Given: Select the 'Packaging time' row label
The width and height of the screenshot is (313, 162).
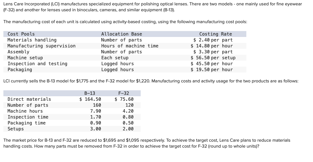Looking at the screenshot, I should pos(27,123).
